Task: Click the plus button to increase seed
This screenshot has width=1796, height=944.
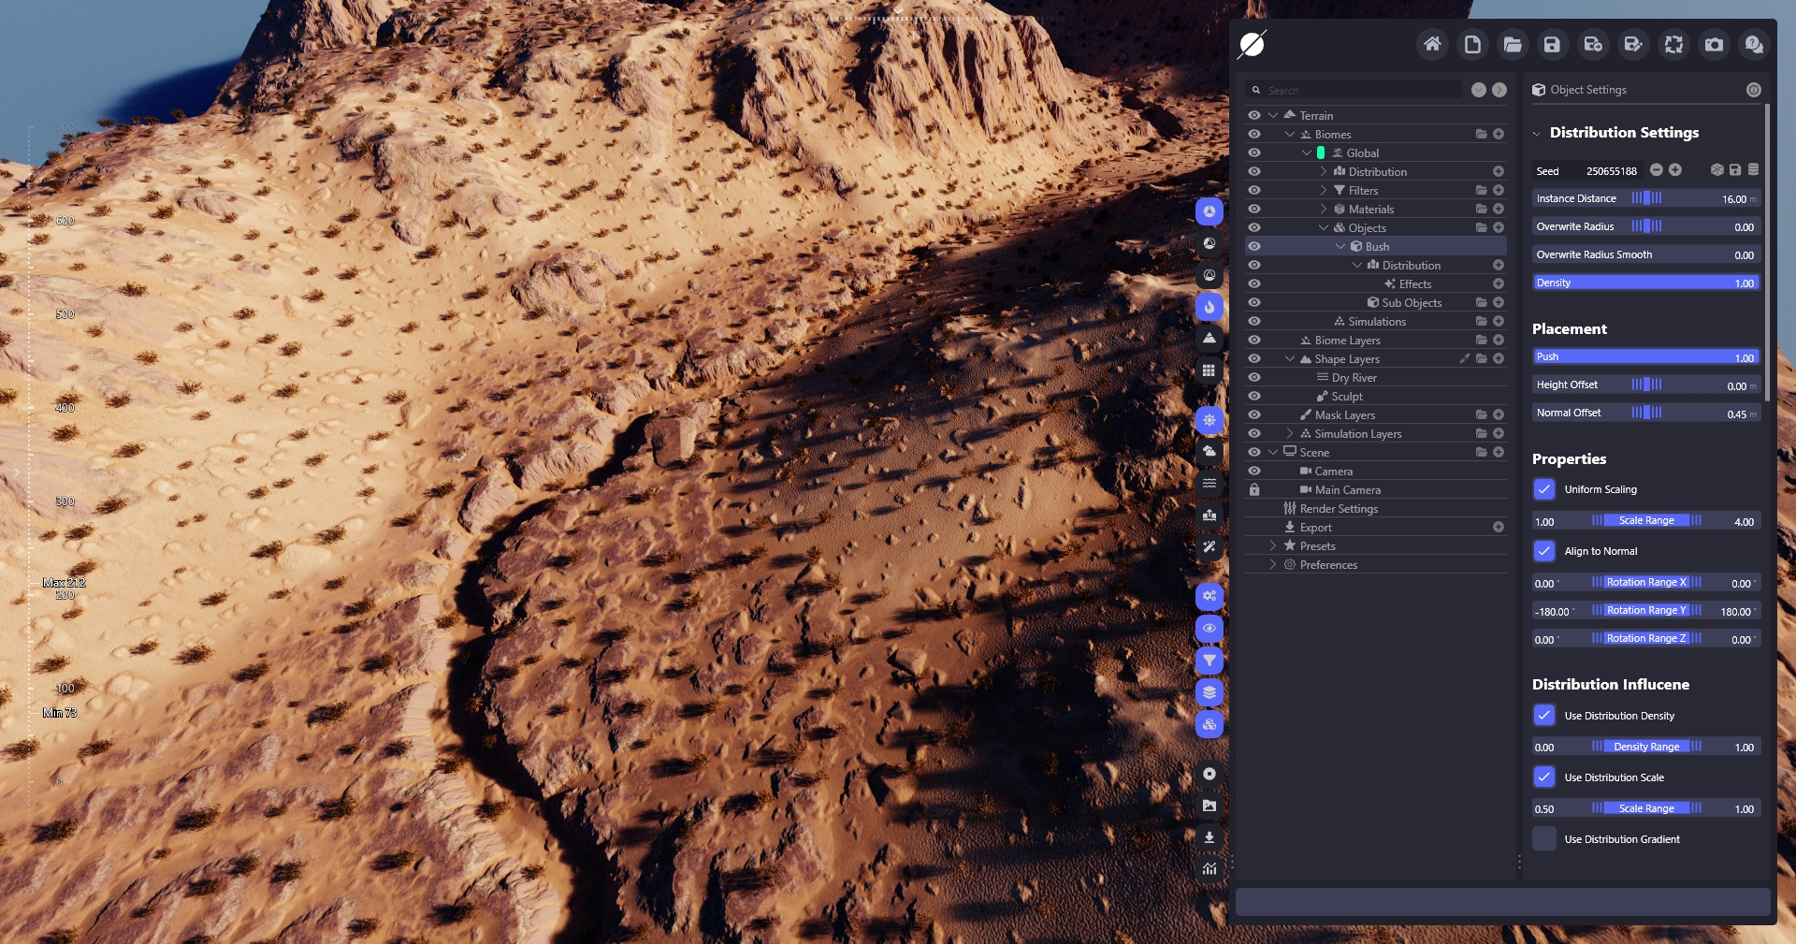Action: pos(1675,170)
